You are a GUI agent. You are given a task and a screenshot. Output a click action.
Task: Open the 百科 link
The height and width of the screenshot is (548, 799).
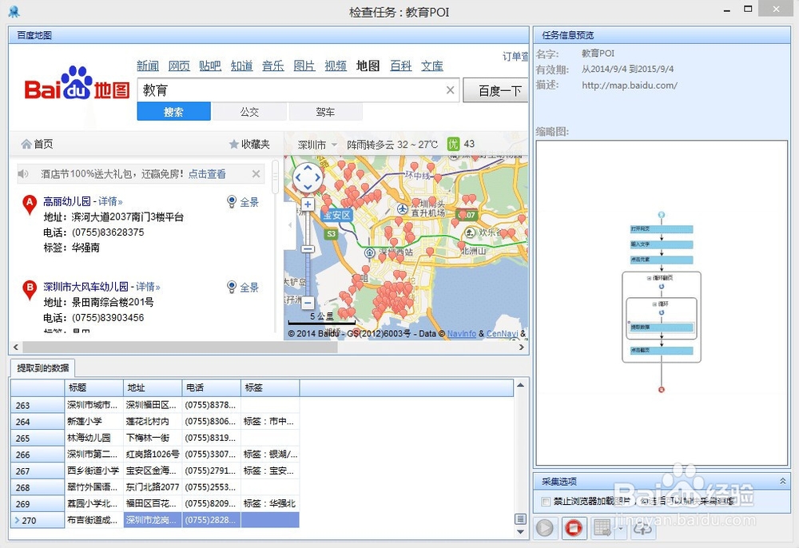(400, 66)
